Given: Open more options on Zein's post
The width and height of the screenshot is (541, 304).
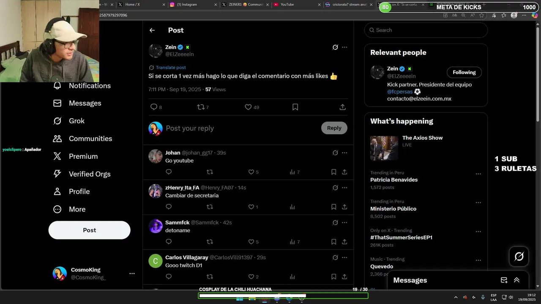Looking at the screenshot, I should [344, 47].
